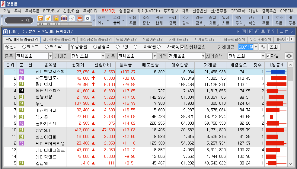Click the S1 screen slot button
Viewport: 297px width, 169px height.
(x=41, y=24)
